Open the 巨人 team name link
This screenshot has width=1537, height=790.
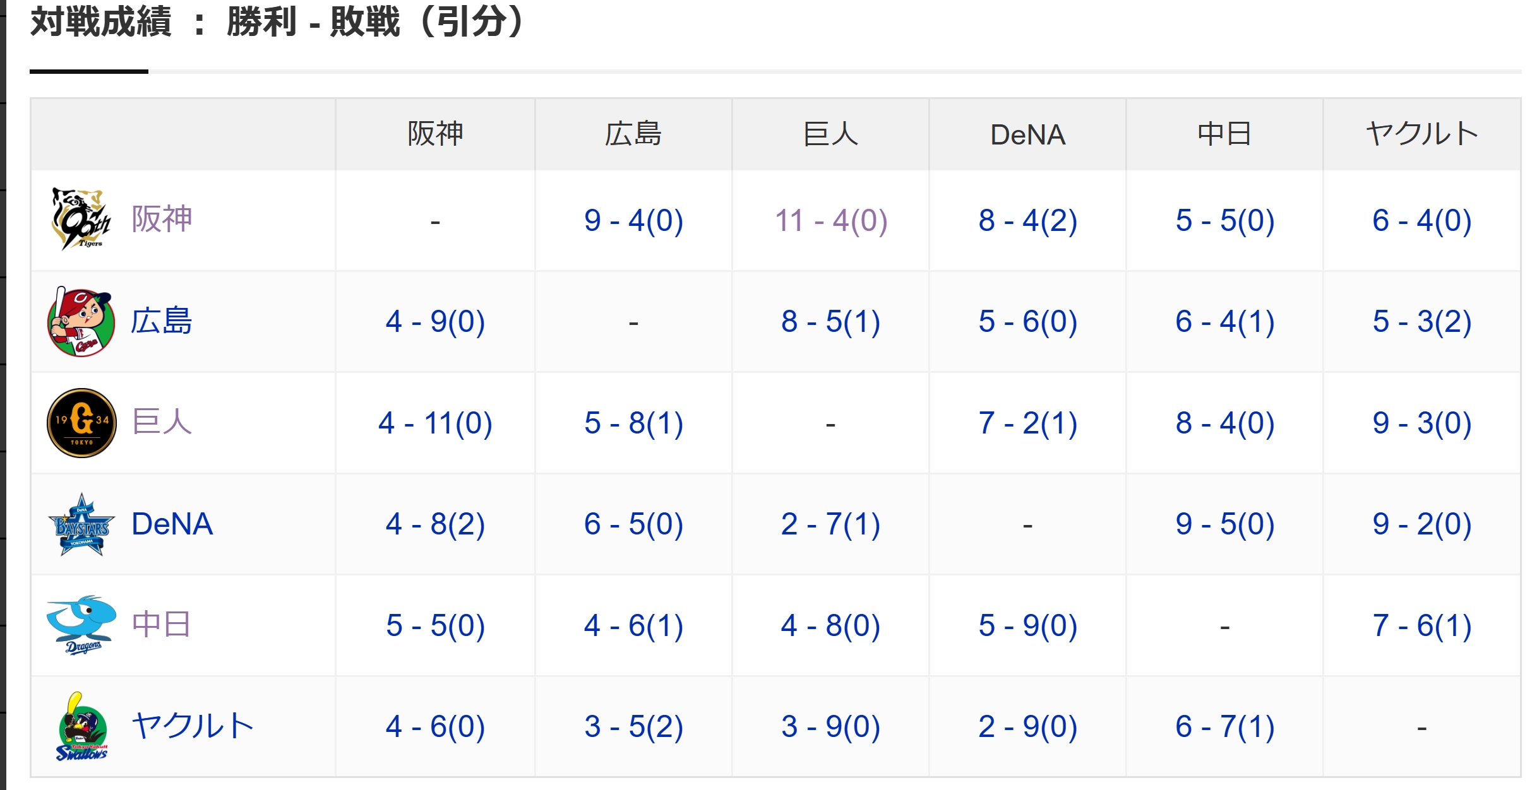click(x=162, y=422)
